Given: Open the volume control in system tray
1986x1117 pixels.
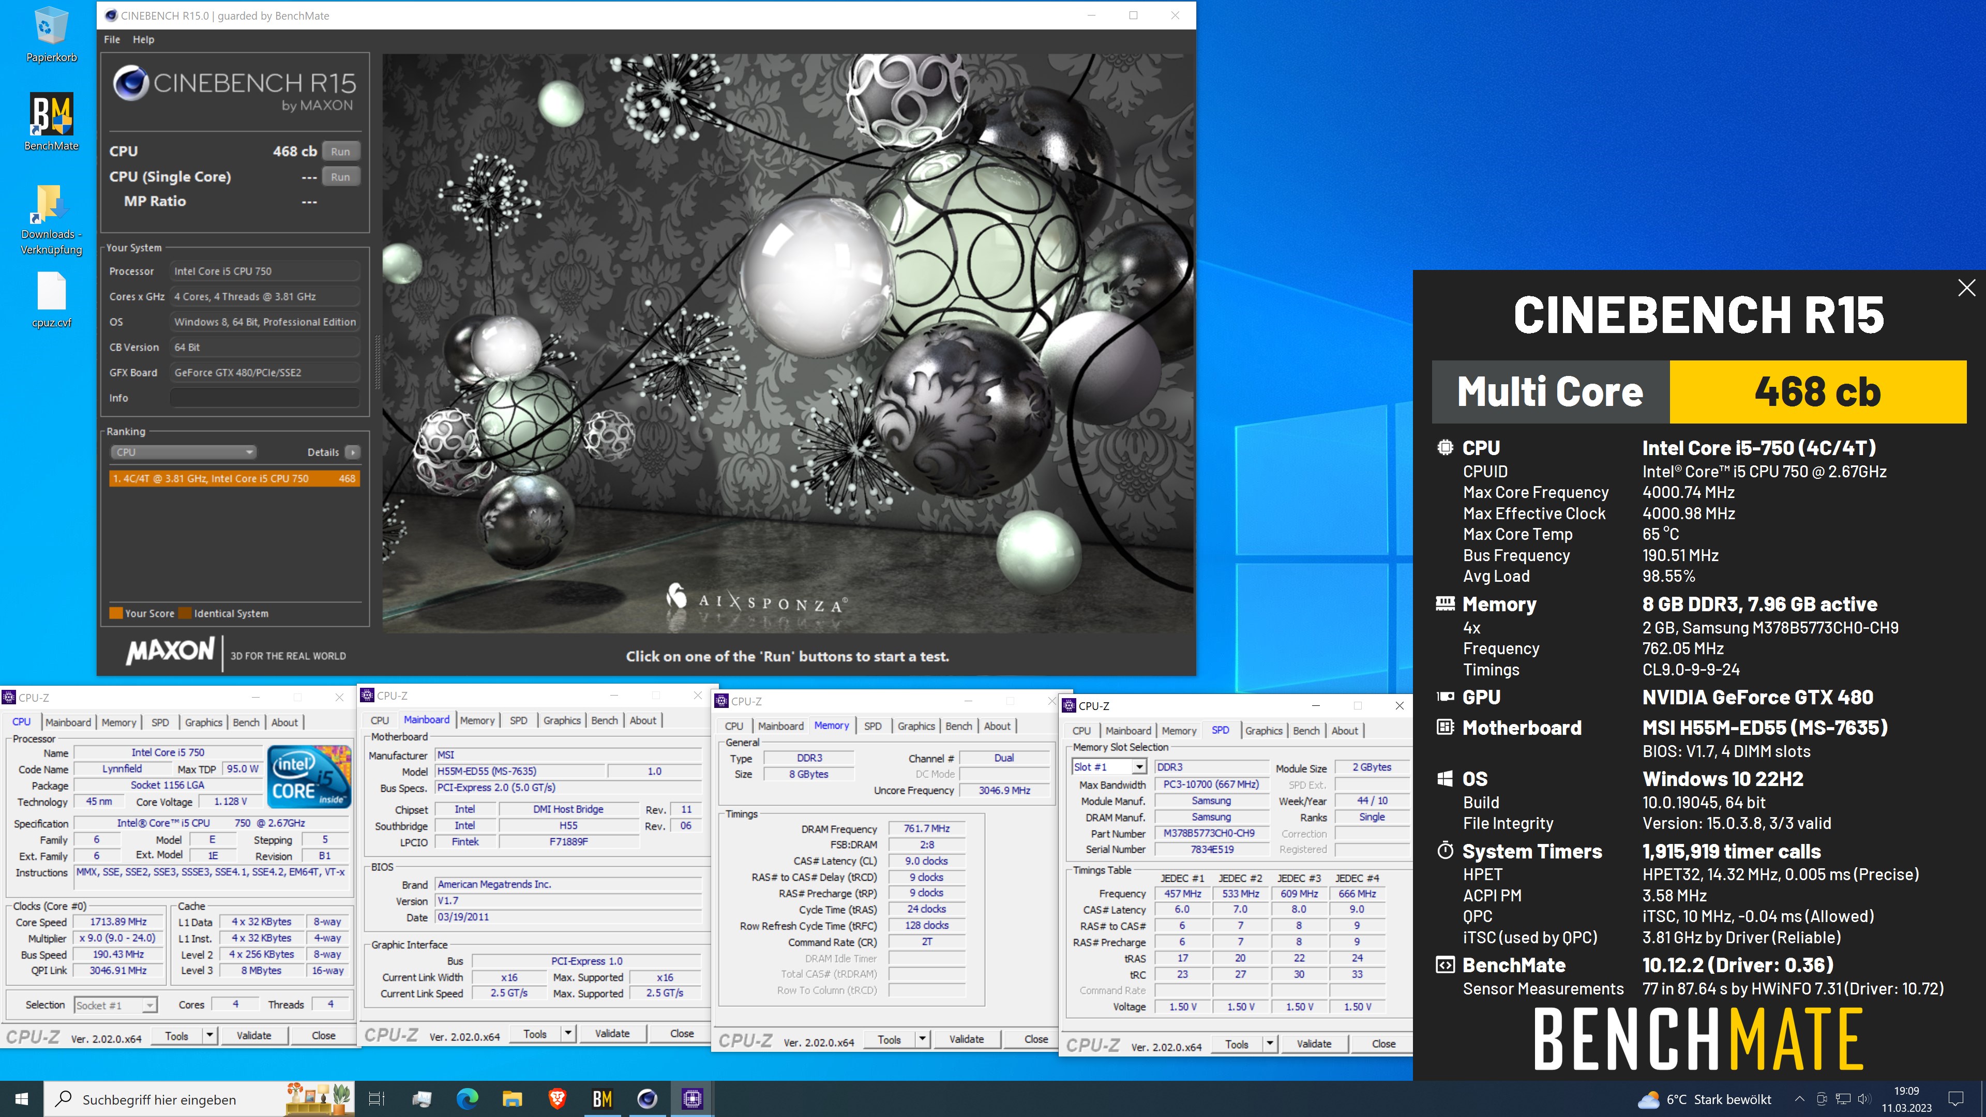Looking at the screenshot, I should click(1864, 1099).
